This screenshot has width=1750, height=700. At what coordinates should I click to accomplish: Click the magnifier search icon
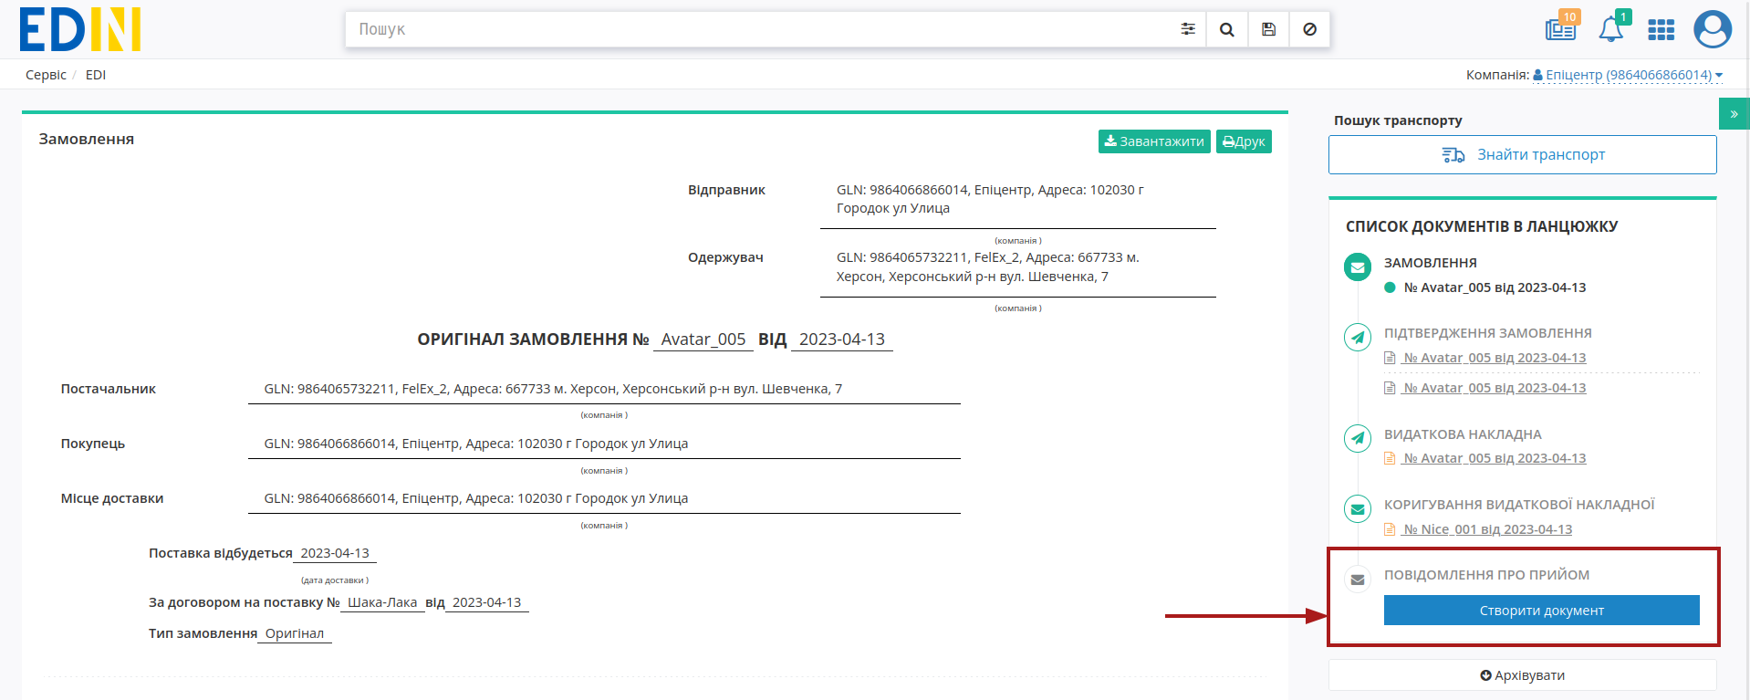click(1227, 29)
